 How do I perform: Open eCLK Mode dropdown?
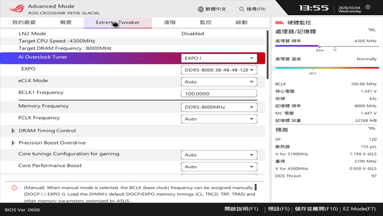(x=219, y=82)
